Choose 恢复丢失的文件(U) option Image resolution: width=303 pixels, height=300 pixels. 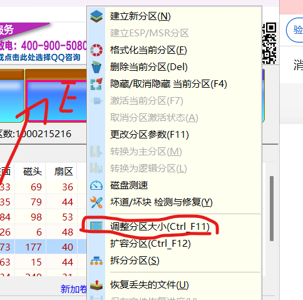click(150, 285)
